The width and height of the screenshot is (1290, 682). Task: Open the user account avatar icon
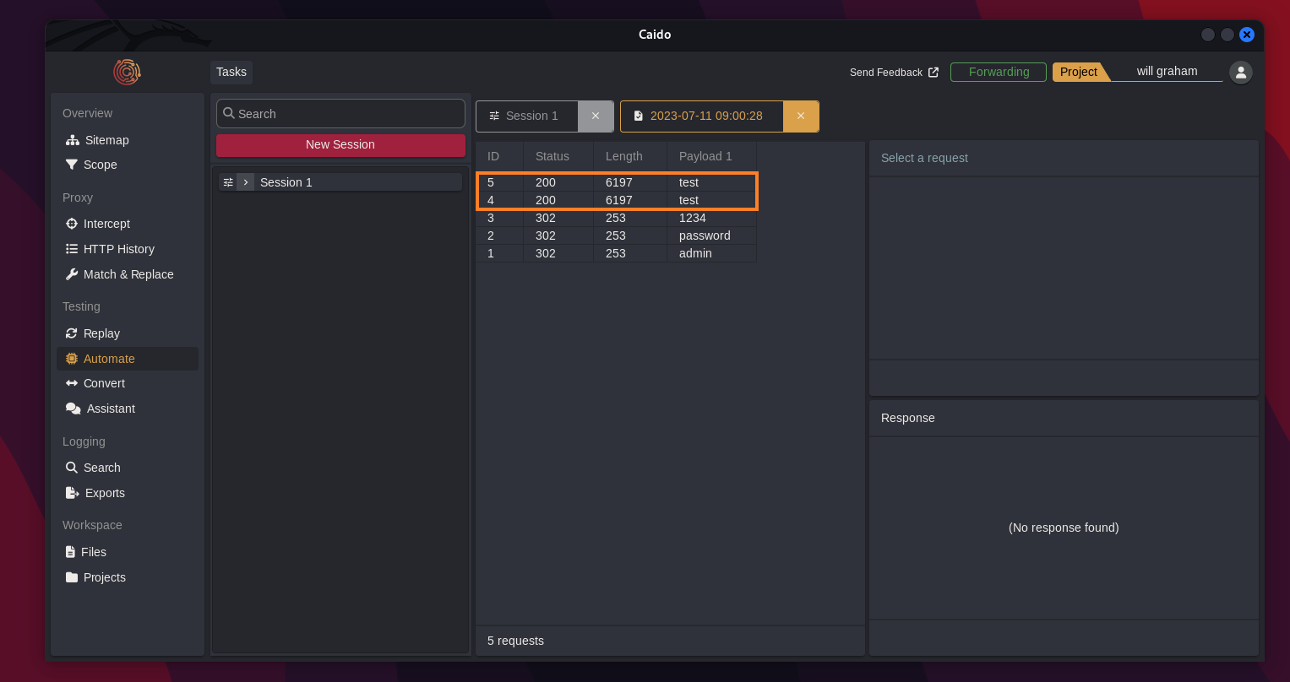click(1241, 73)
